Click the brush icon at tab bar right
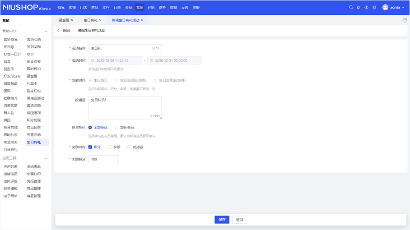This screenshot has height=230, width=410. pos(405,20)
